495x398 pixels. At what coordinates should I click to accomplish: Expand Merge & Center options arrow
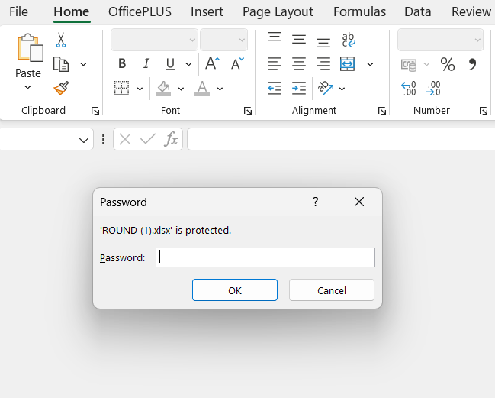[370, 64]
